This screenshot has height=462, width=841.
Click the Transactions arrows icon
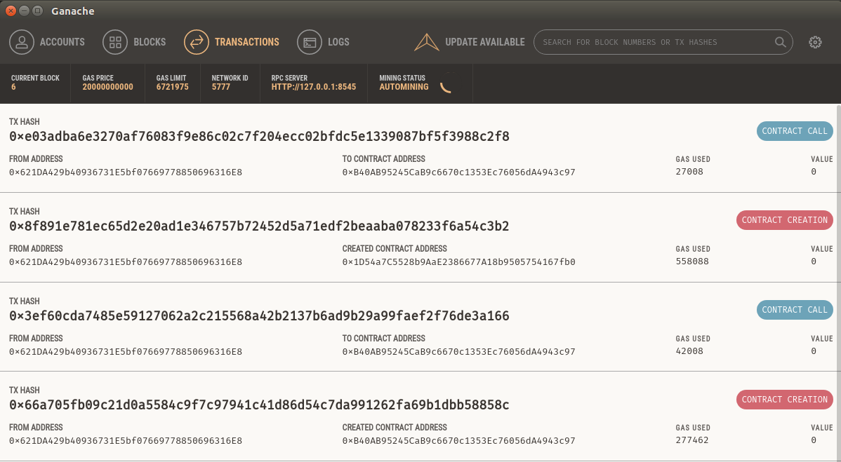[197, 42]
